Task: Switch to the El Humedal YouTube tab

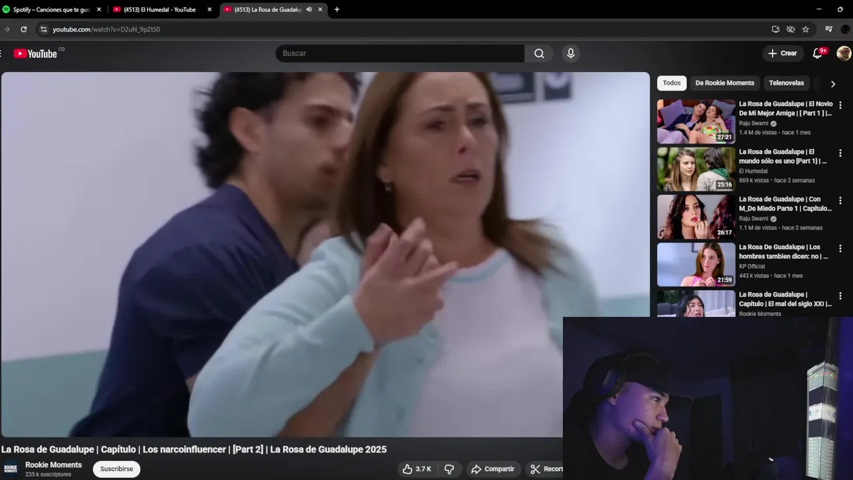Action: click(163, 9)
